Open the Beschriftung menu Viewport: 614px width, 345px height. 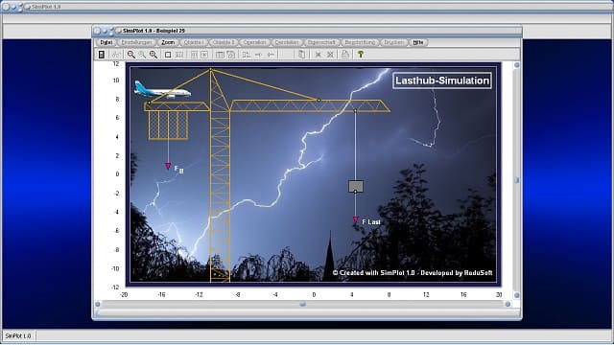360,42
